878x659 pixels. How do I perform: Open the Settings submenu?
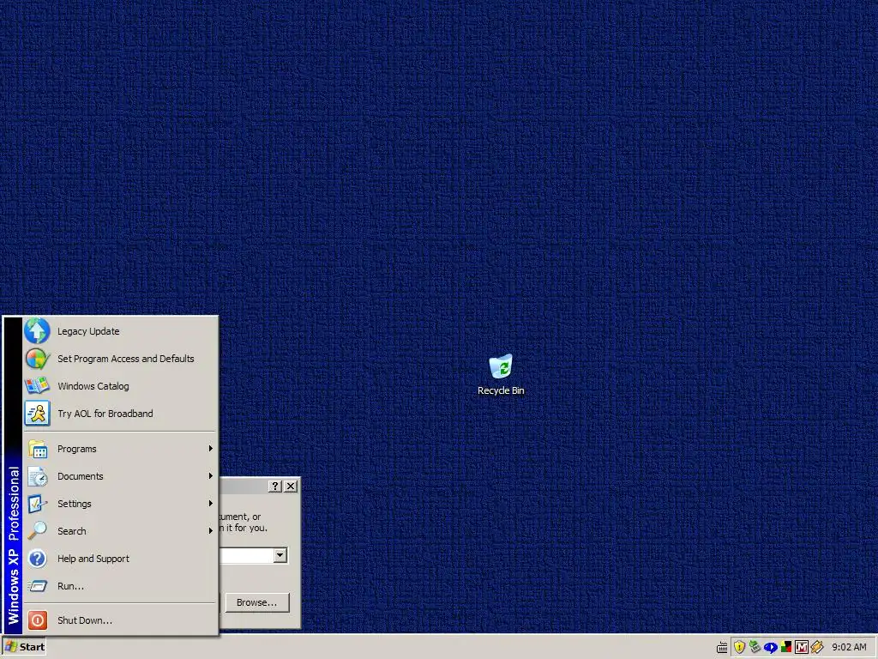point(119,504)
